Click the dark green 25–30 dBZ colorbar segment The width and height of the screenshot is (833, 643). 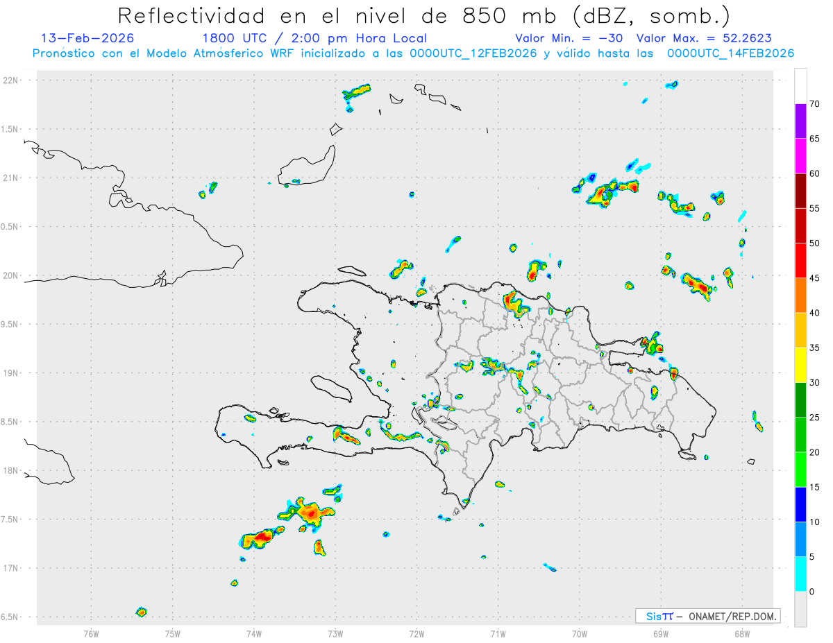(x=800, y=400)
